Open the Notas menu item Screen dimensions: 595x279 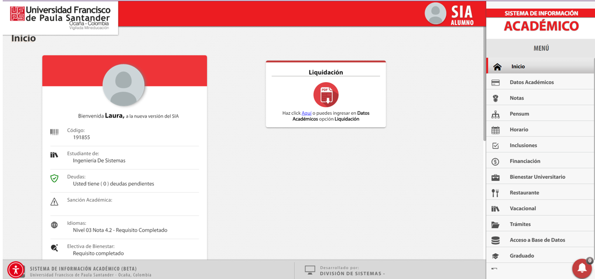click(x=540, y=98)
